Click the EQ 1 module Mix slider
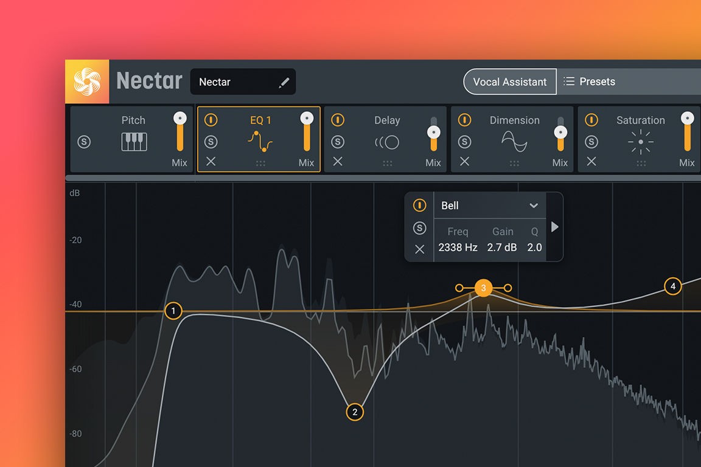Viewport: 701px width, 467px height. pyautogui.click(x=307, y=132)
